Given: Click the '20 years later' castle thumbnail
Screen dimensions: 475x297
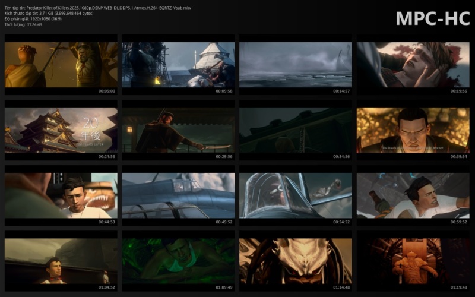Looking at the screenshot, I should tap(61, 130).
